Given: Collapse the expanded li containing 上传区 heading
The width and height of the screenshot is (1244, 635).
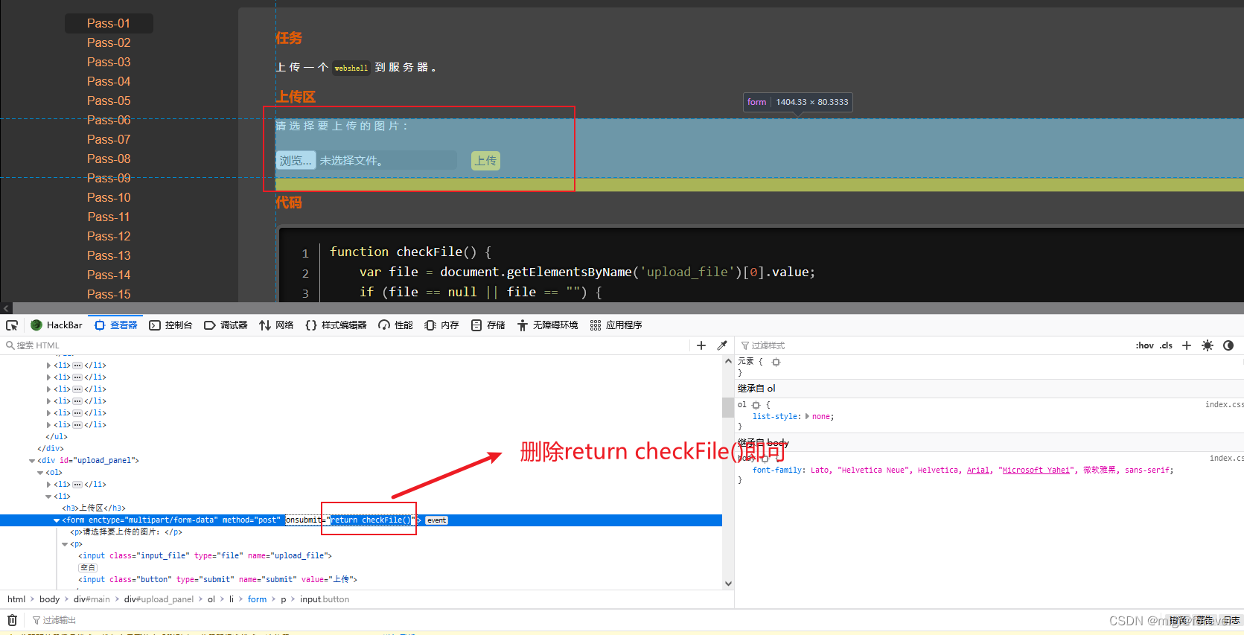Looking at the screenshot, I should coord(48,497).
